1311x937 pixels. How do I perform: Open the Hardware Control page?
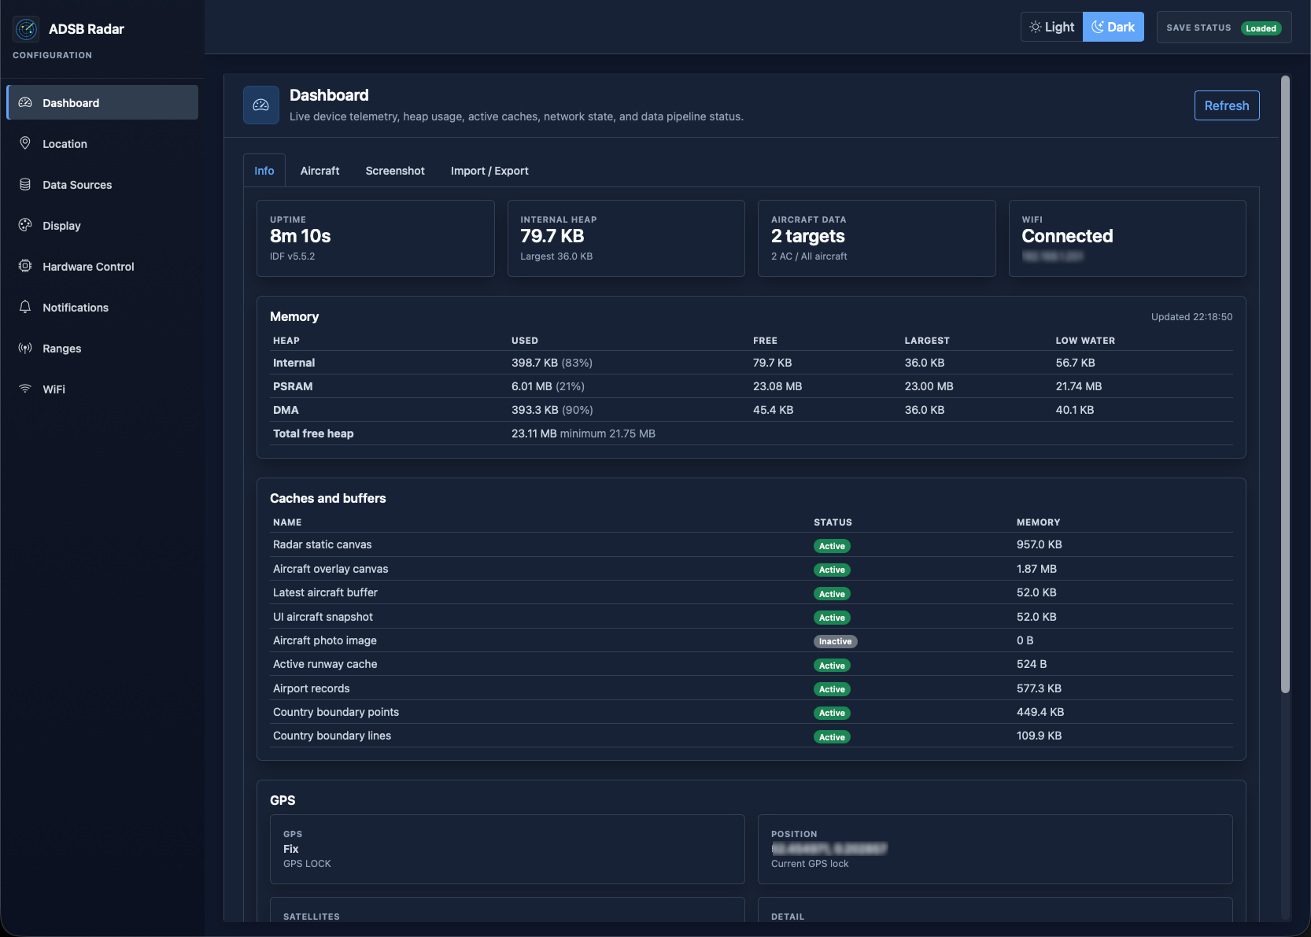coord(102,266)
